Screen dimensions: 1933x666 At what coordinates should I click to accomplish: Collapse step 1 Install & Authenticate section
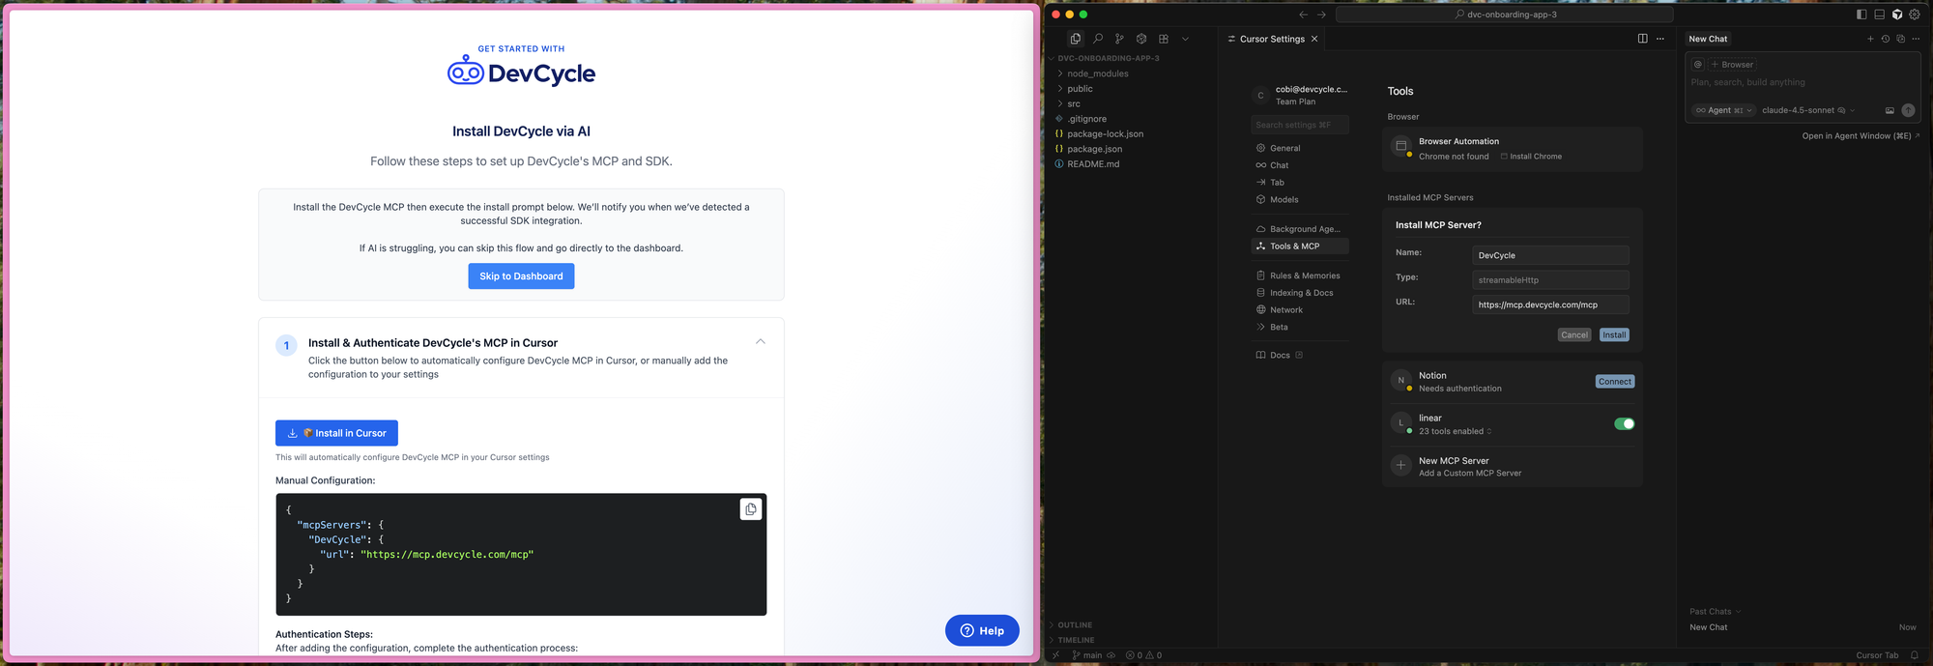tap(761, 341)
